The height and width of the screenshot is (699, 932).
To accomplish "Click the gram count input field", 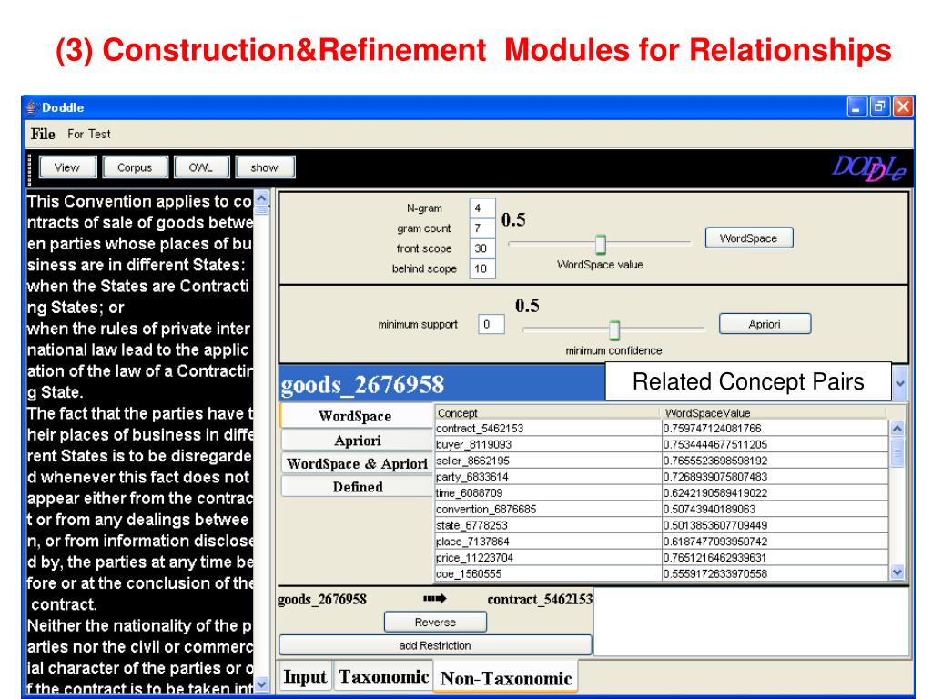I will (482, 228).
